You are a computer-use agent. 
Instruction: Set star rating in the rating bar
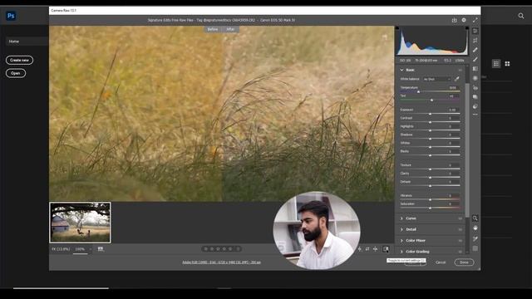coord(221,249)
